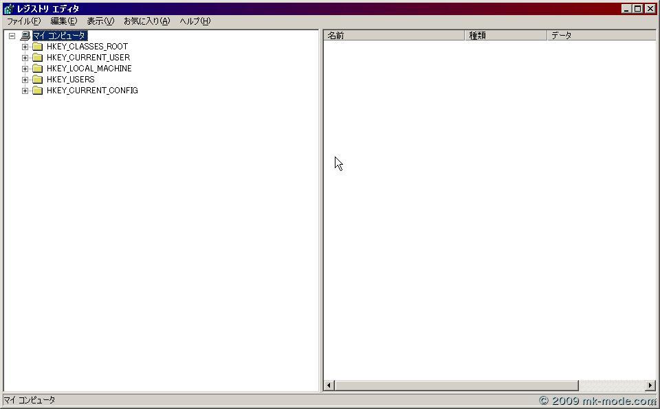Click the folder icon beside HKEY_CURRENT_CONFIG
The image size is (660, 409).
[38, 90]
